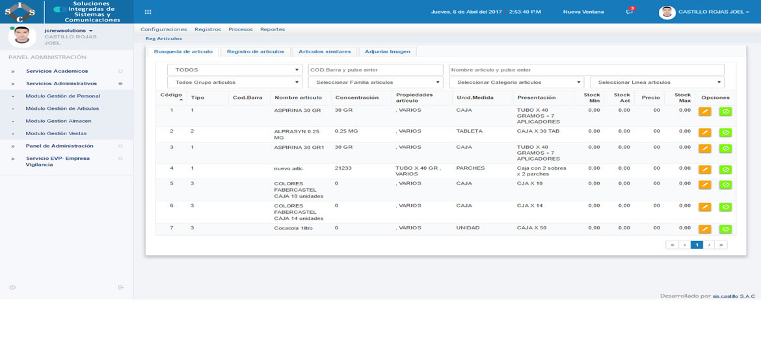761x351 pixels.
Task: Open the messages notification icon
Action: point(629,12)
